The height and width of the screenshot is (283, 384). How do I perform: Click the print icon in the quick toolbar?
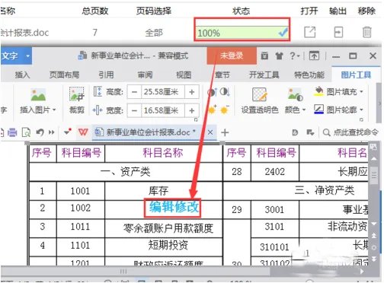coord(12,132)
